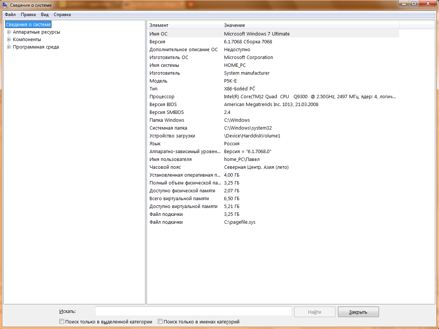This screenshot has height=329, width=439.
Task: Click the 'System manufacturer' value
Action: tap(247, 73)
